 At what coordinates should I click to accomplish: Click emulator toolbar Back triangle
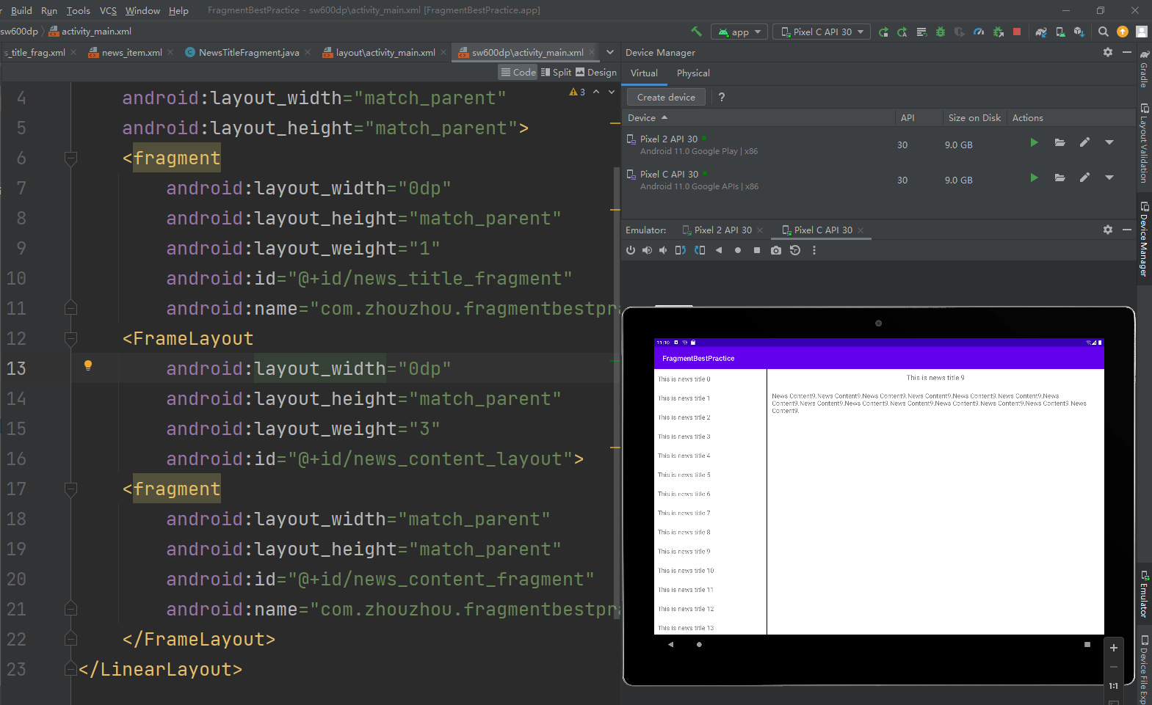pos(719,250)
